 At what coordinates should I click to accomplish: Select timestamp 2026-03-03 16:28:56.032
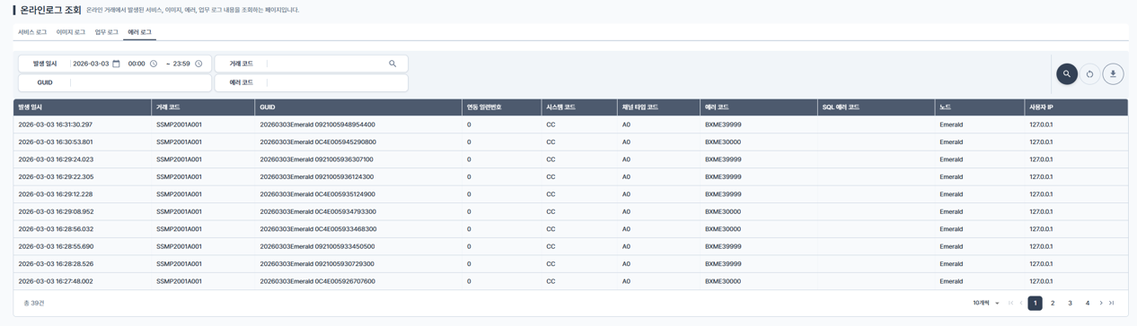55,229
